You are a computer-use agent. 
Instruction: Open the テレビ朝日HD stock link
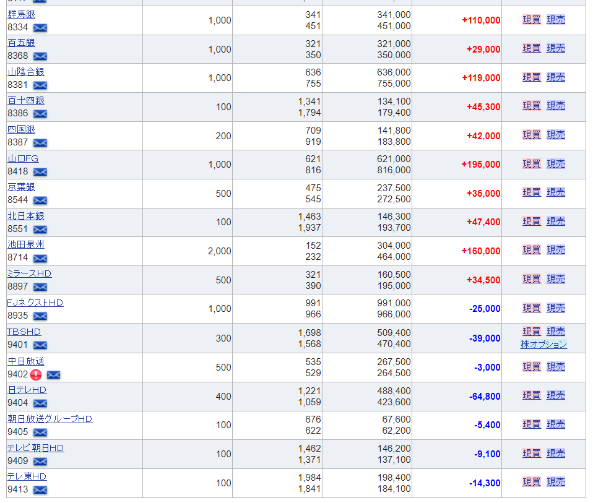click(35, 448)
